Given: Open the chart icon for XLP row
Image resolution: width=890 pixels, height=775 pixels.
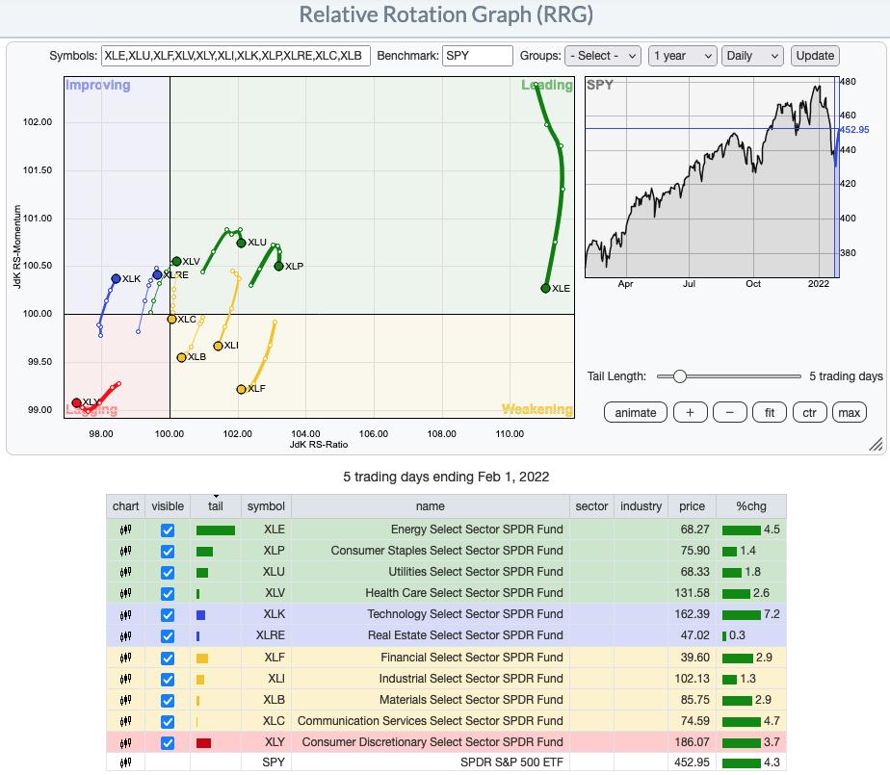Looking at the screenshot, I should (x=125, y=551).
